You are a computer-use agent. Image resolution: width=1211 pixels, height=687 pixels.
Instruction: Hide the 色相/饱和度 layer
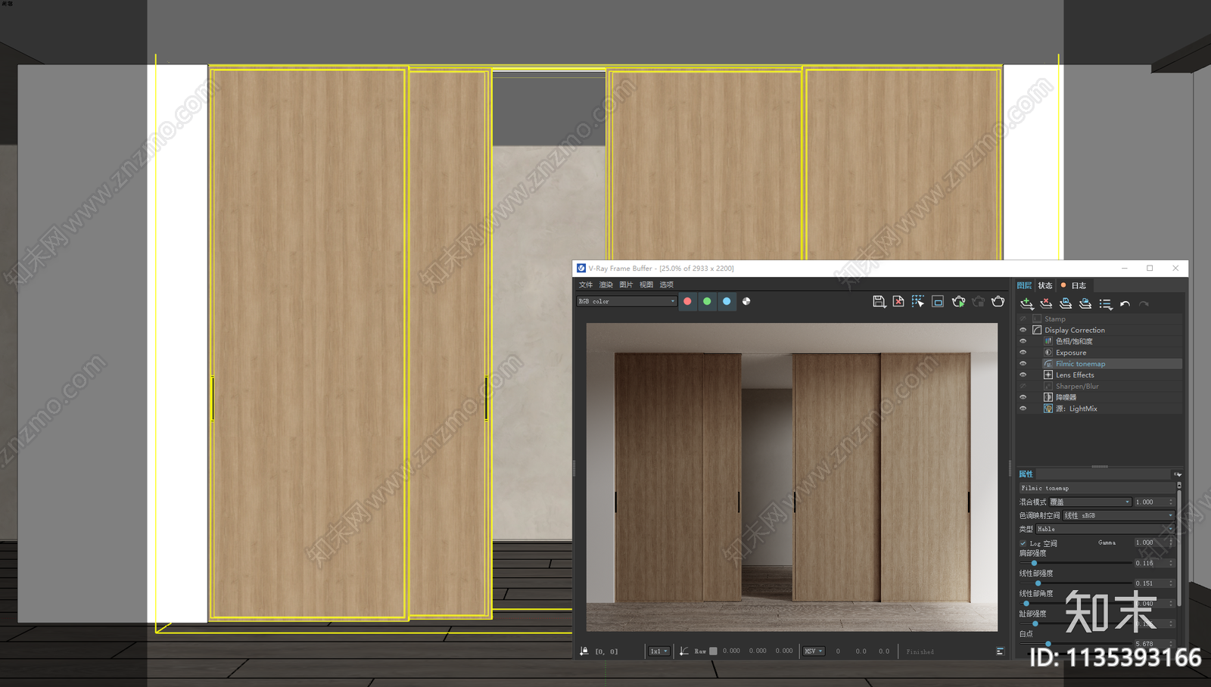click(1023, 341)
